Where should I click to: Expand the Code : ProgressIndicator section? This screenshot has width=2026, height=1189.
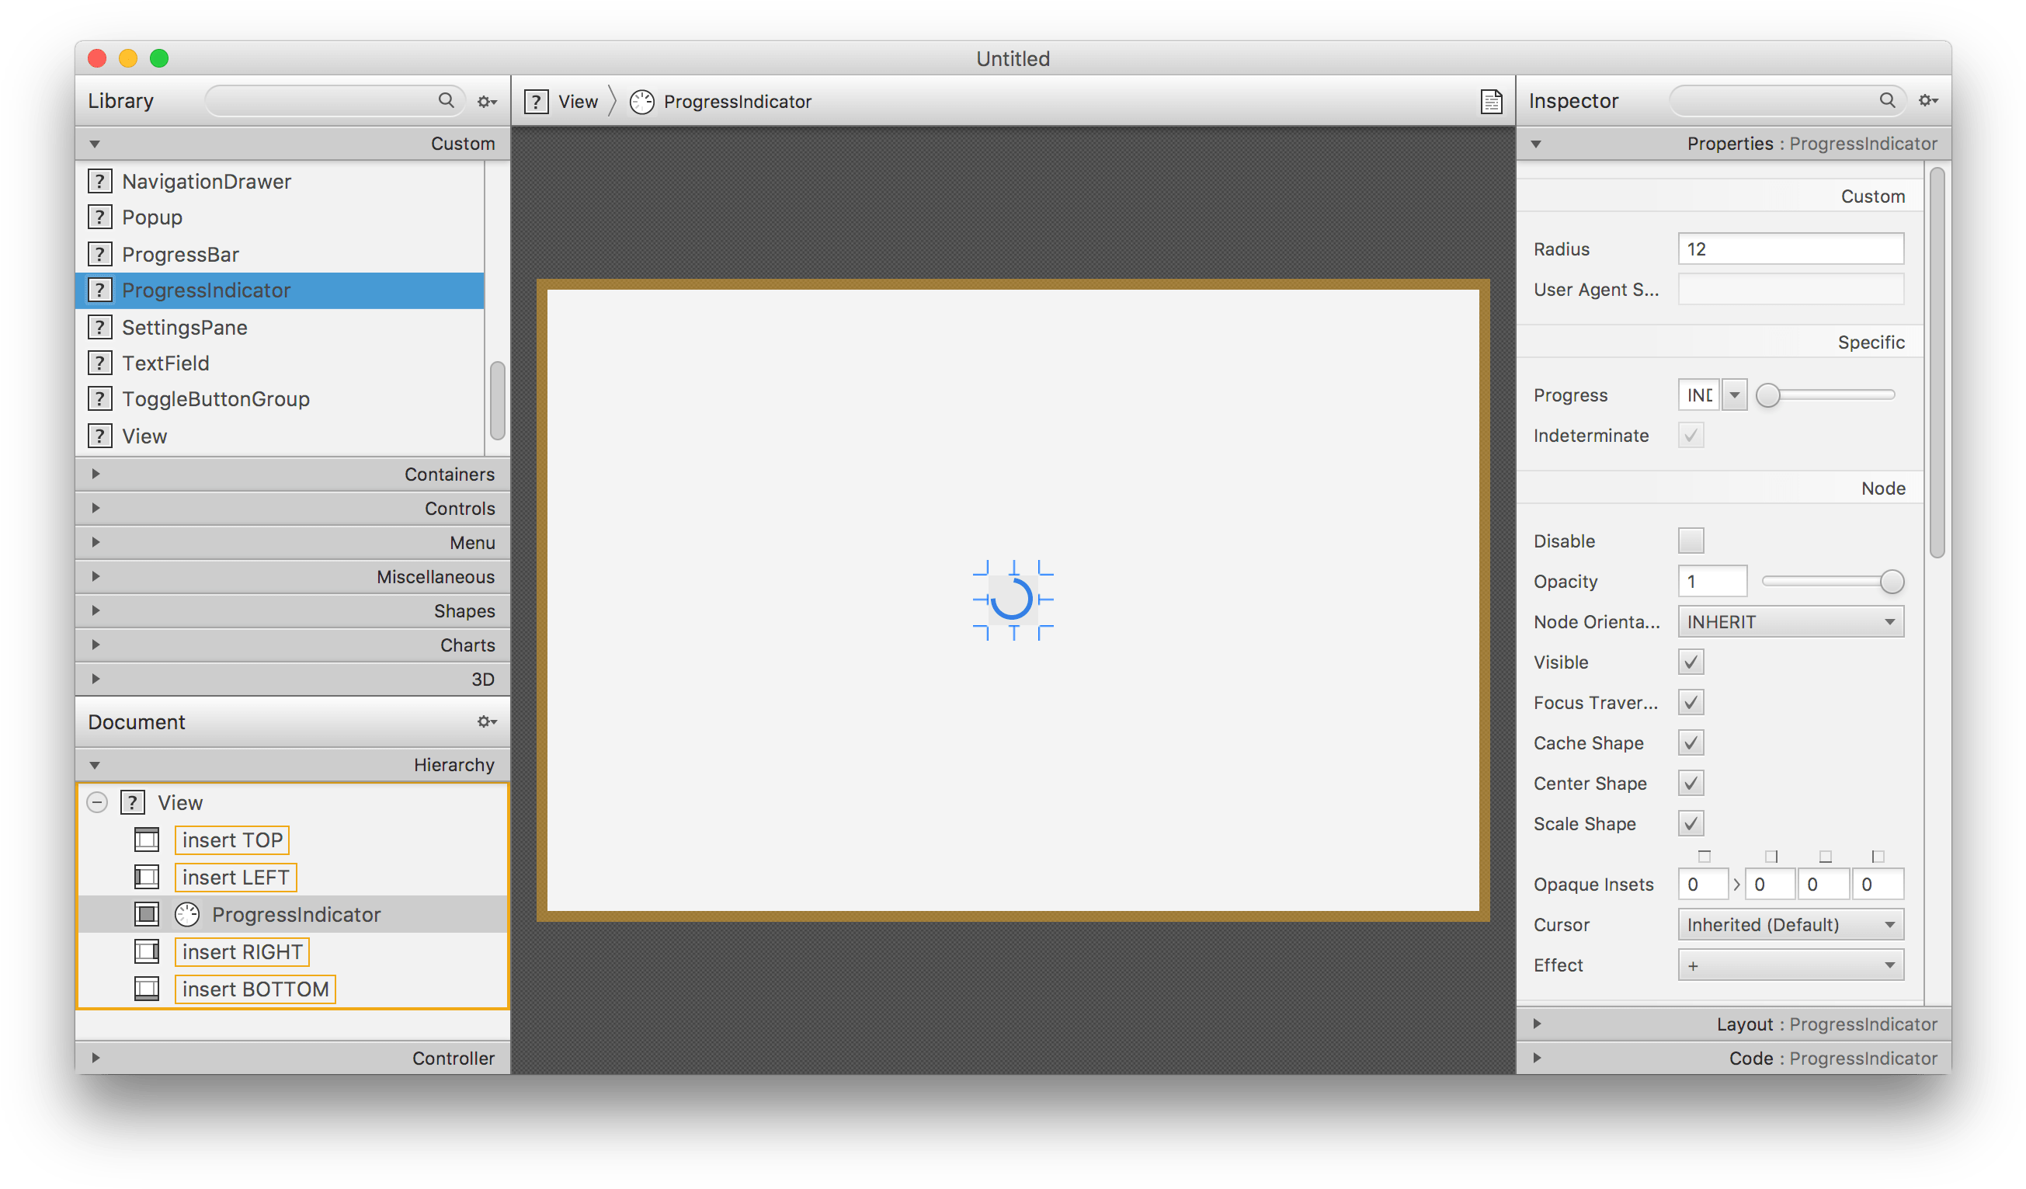click(1536, 1057)
